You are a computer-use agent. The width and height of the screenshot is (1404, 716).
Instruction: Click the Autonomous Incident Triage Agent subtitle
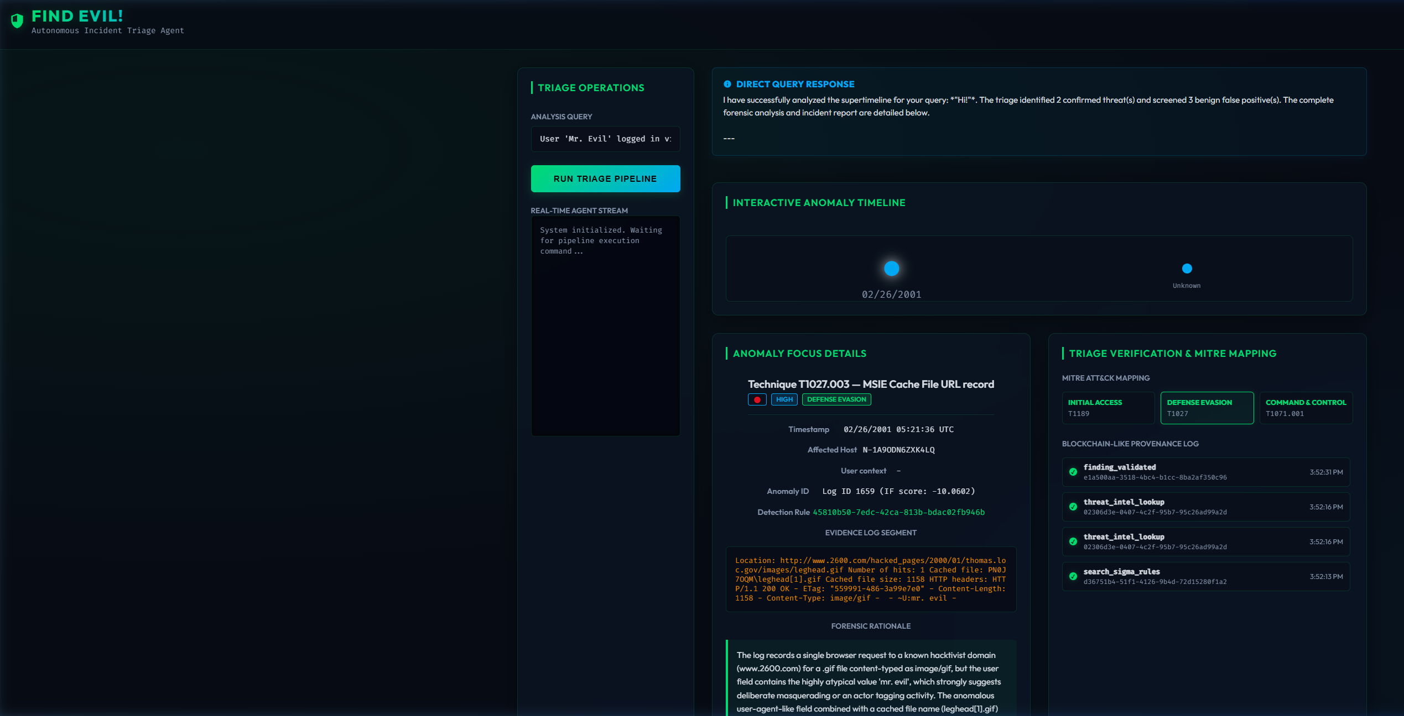[x=108, y=31]
